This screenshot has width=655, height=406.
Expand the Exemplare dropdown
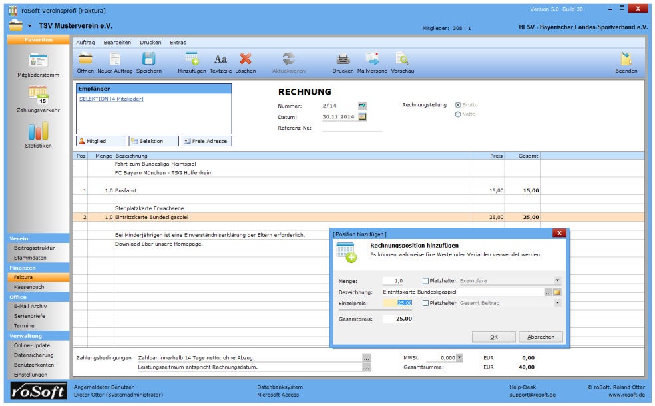click(x=558, y=281)
